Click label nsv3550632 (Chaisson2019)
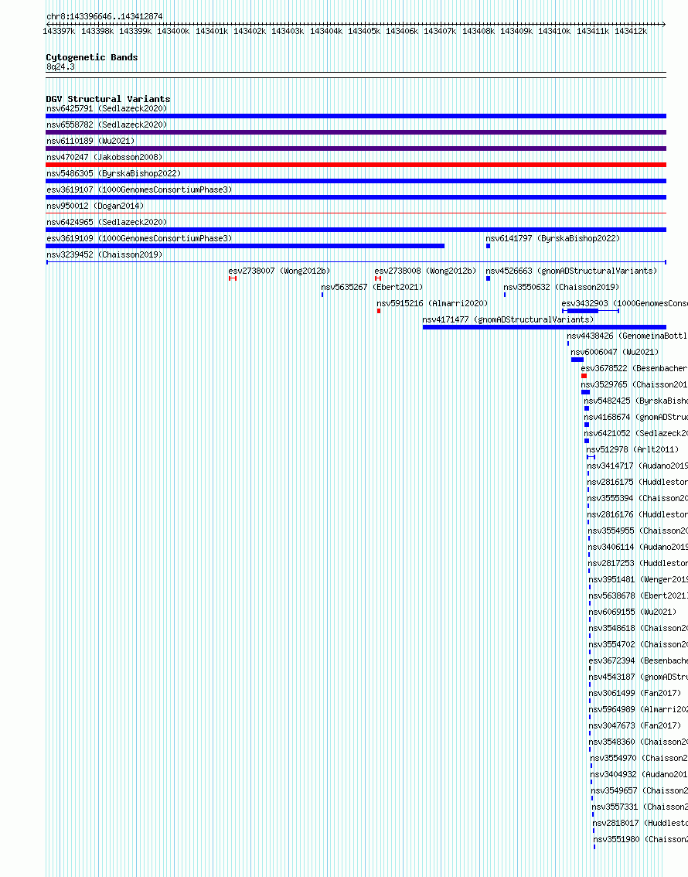This screenshot has height=877, width=688. (x=561, y=287)
